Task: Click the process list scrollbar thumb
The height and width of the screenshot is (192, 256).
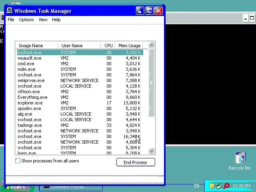Action: click(x=151, y=83)
